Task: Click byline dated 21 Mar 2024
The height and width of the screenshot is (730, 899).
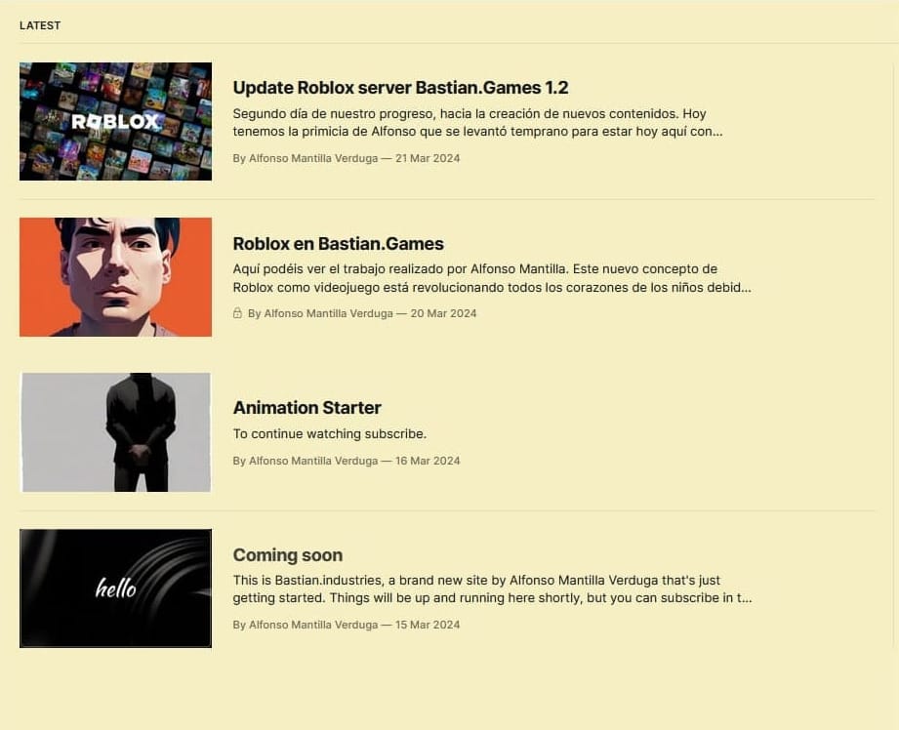Action: 347,158
